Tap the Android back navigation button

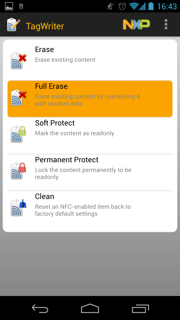click(x=40, y=309)
